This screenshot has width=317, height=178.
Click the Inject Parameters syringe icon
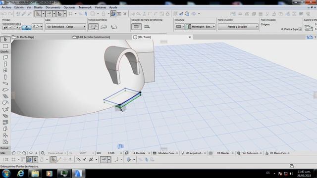[30, 14]
